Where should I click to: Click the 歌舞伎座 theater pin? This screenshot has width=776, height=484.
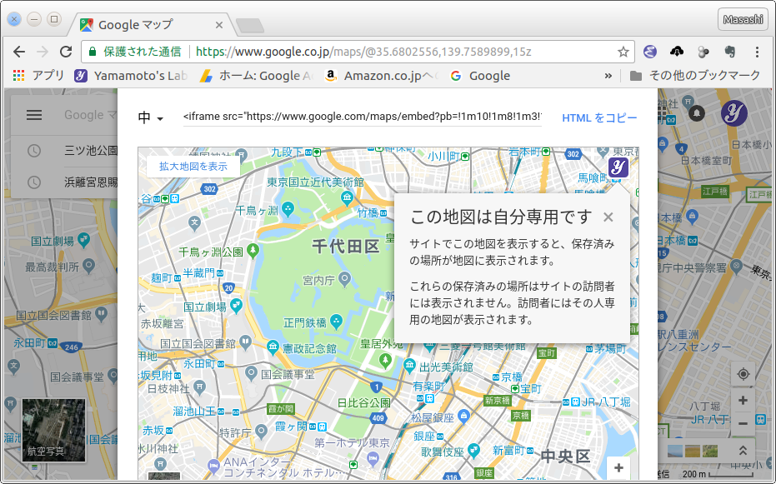pos(473,451)
